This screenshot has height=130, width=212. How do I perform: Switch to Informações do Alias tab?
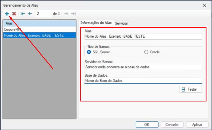point(96,23)
